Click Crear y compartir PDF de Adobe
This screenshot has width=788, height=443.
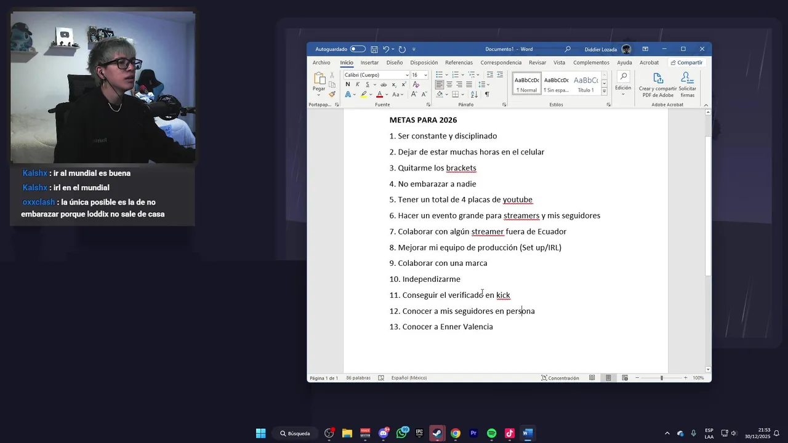click(658, 85)
